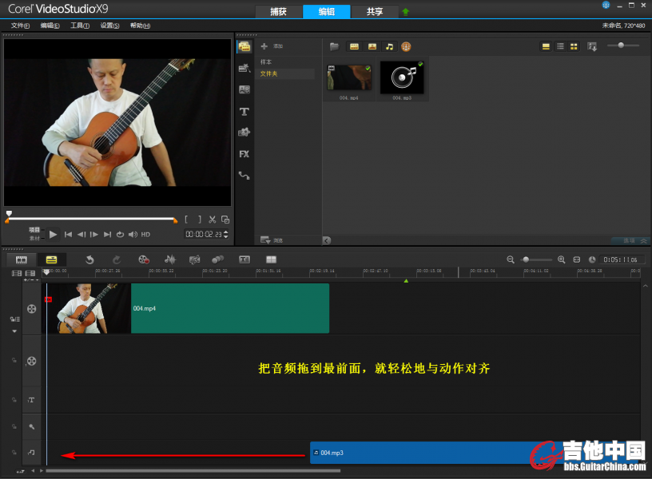Open the Title (T) library

tap(245, 111)
